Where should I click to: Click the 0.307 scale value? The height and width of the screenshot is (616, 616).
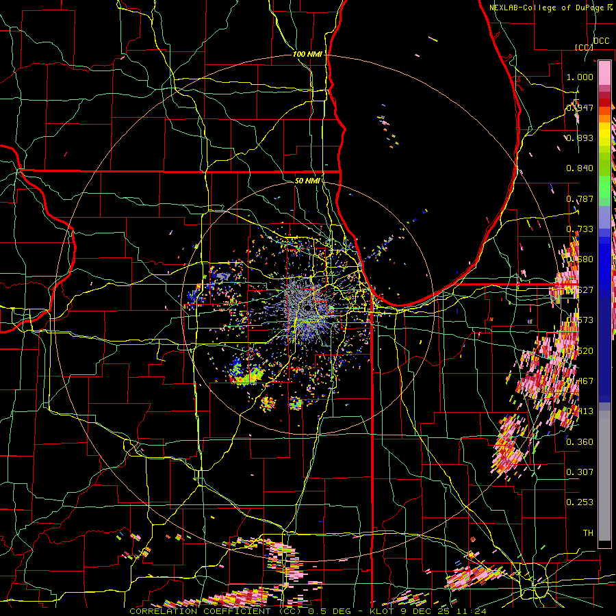tap(580, 472)
